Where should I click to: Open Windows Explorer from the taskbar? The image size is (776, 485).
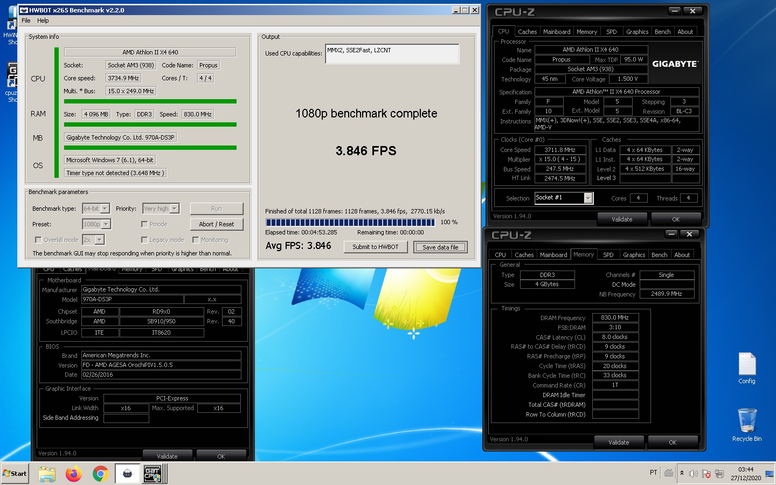point(47,474)
